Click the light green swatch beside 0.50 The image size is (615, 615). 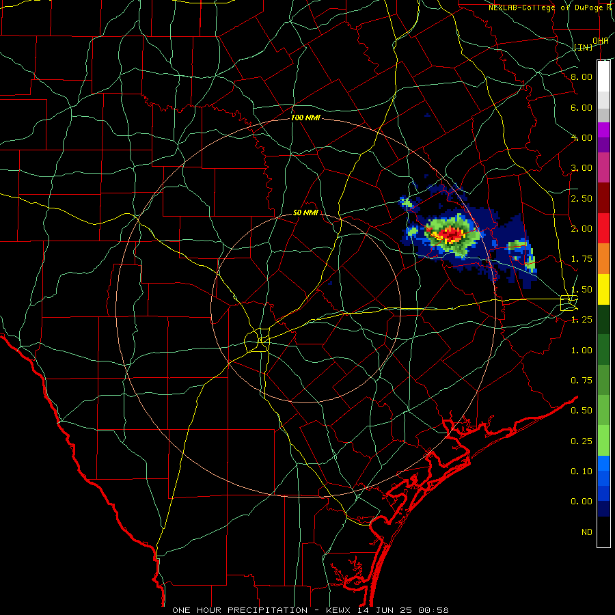(x=603, y=411)
